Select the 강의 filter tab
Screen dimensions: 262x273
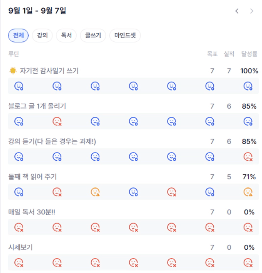42,36
